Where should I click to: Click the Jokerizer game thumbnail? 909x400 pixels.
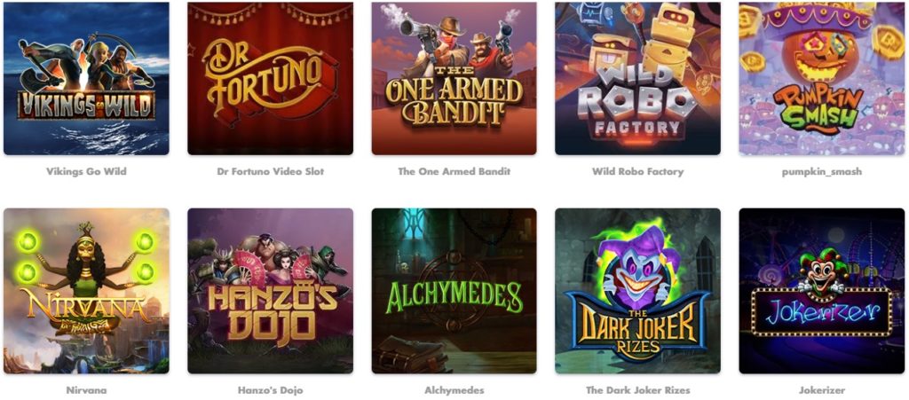tap(821, 291)
